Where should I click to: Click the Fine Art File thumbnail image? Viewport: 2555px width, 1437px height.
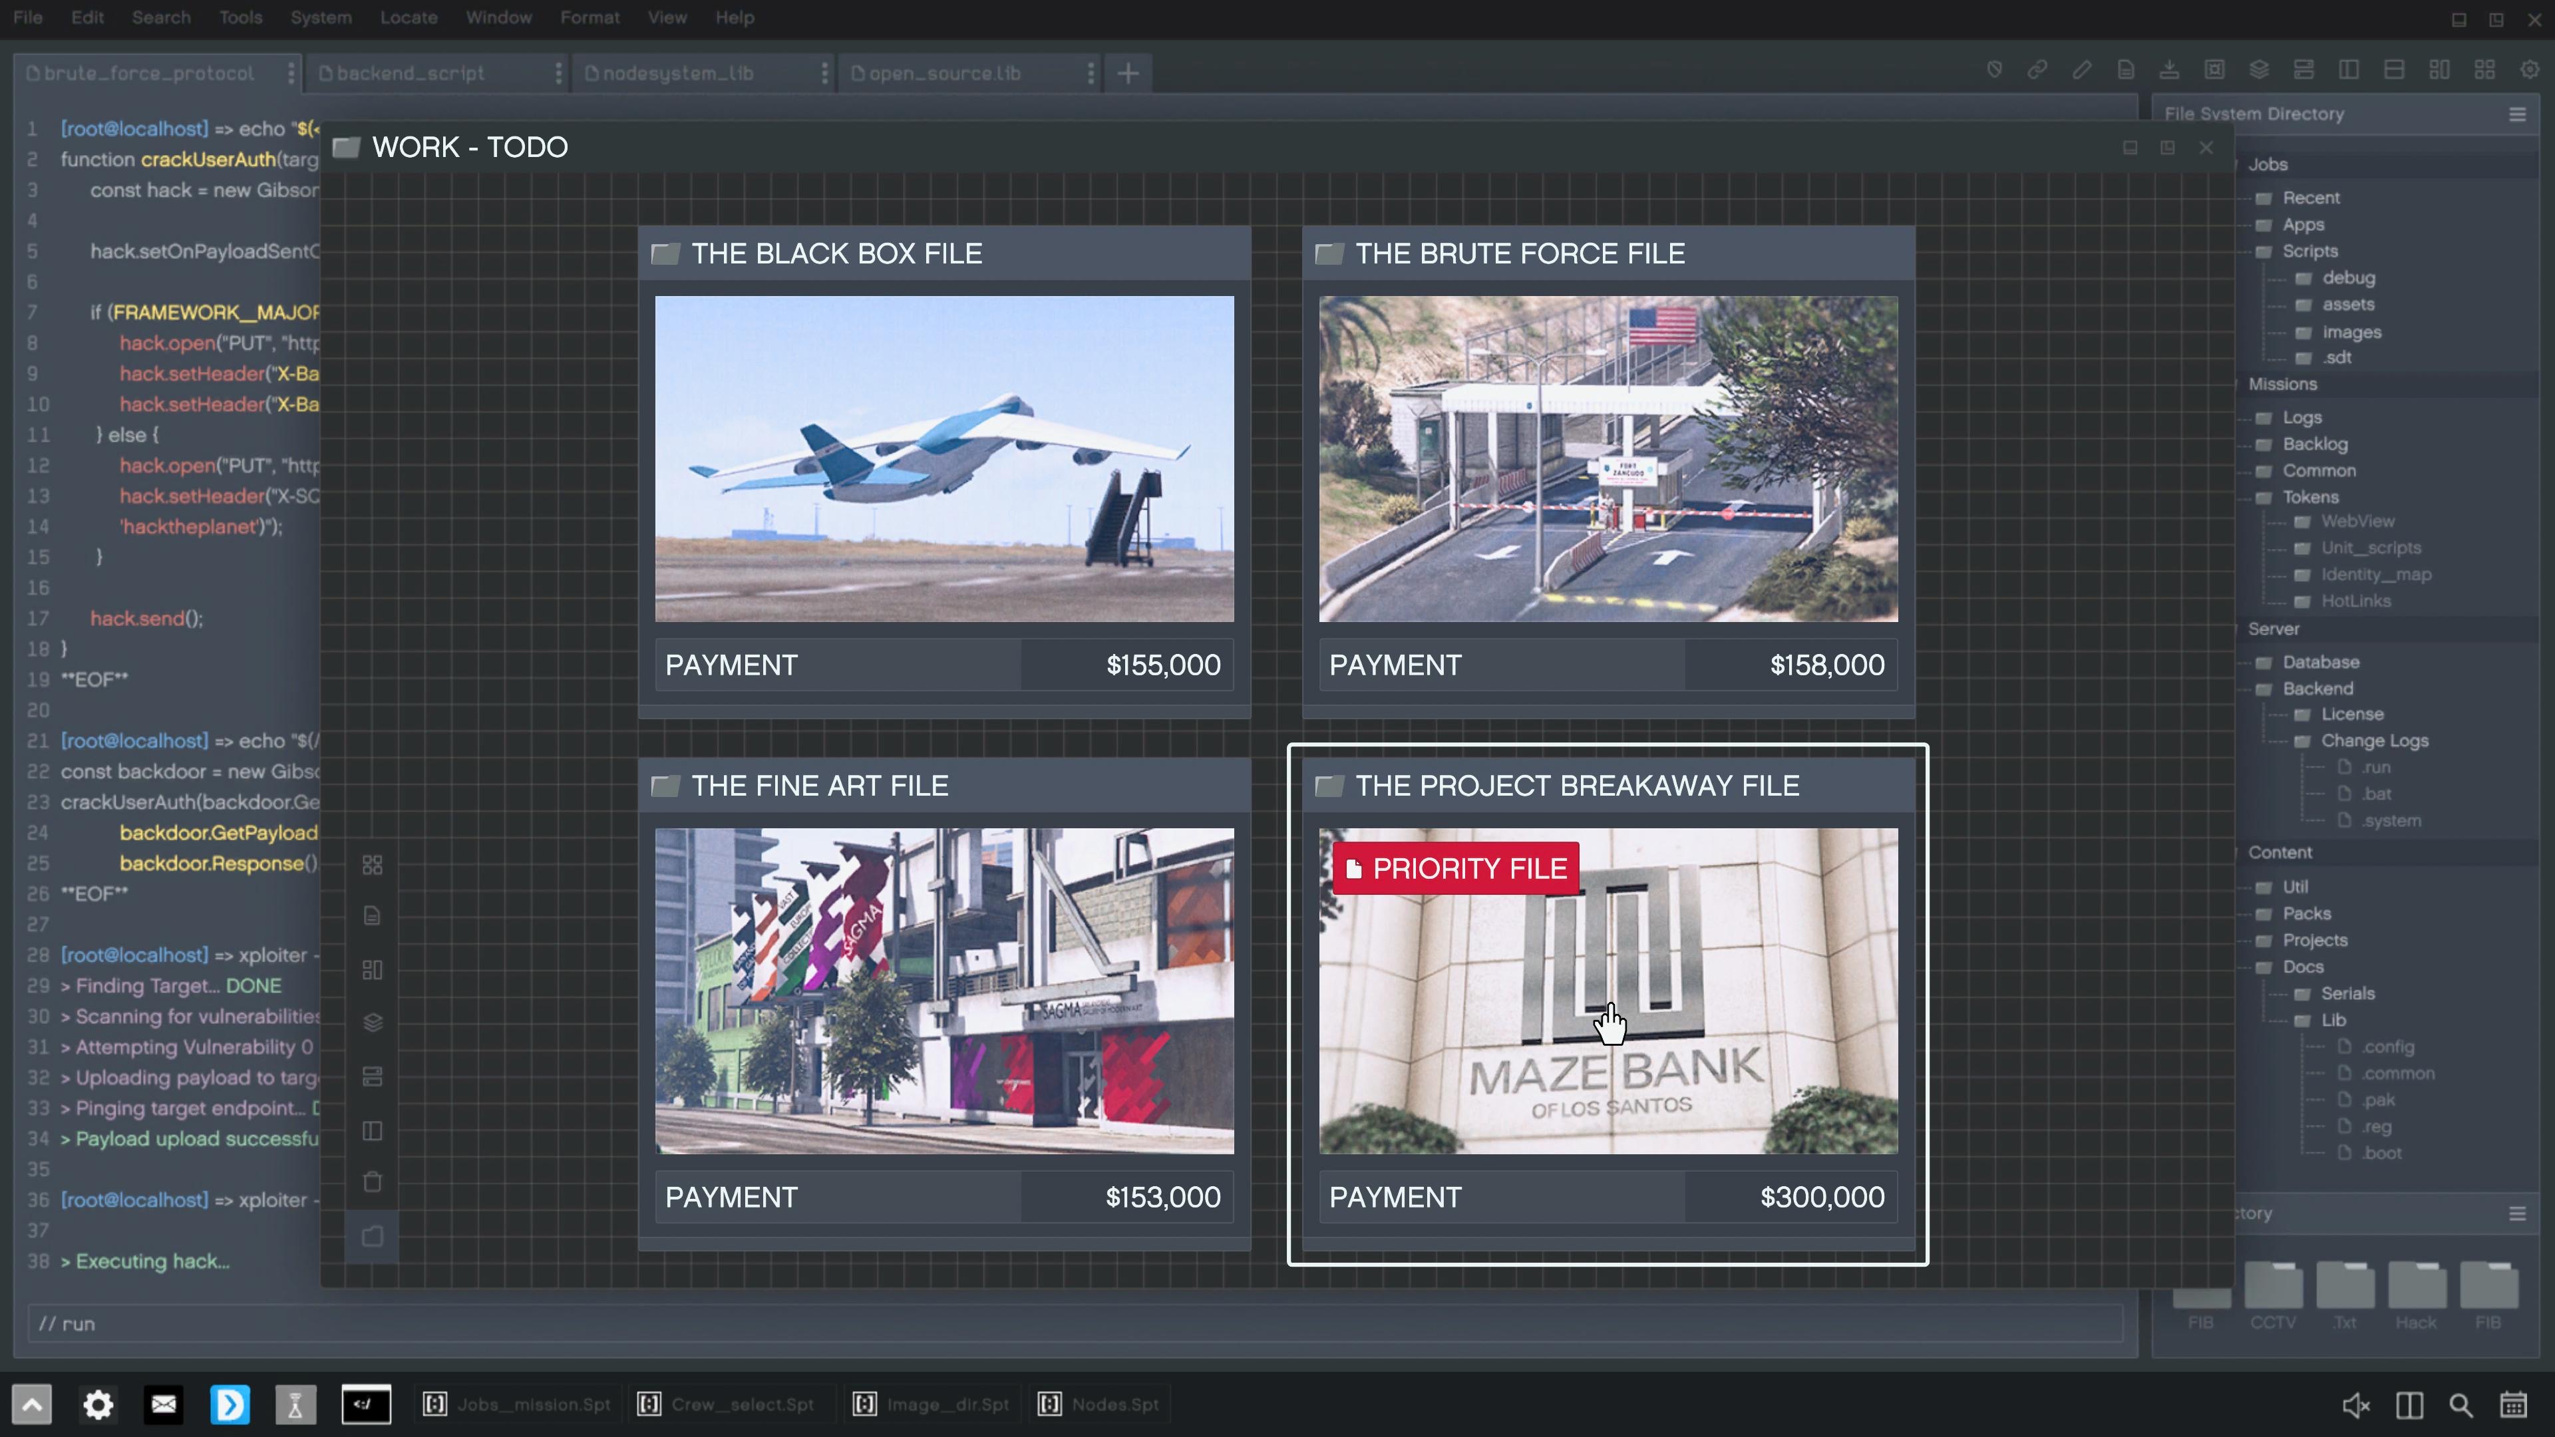click(944, 991)
